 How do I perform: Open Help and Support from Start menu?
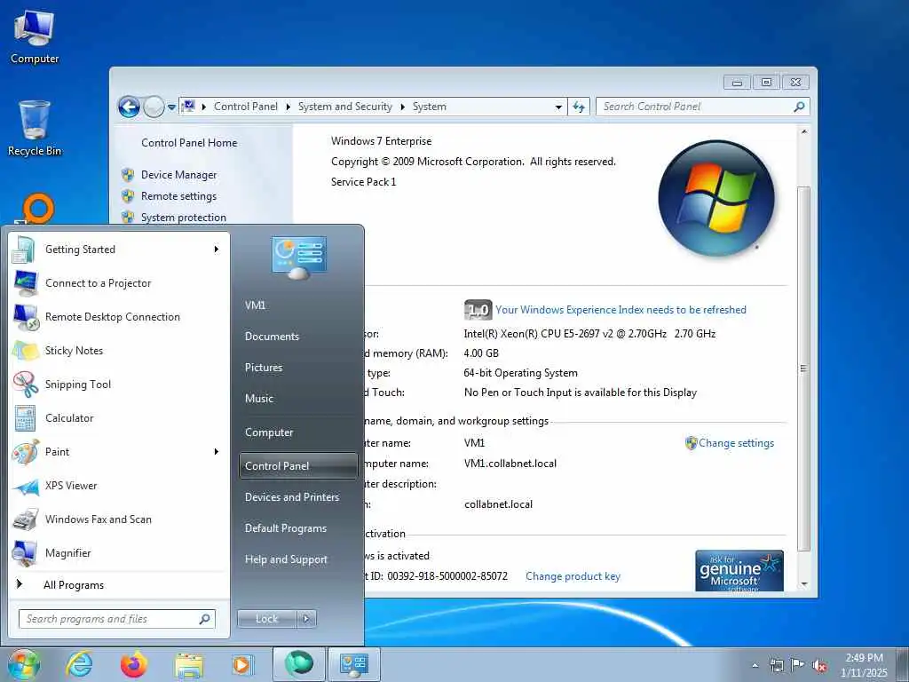point(287,559)
